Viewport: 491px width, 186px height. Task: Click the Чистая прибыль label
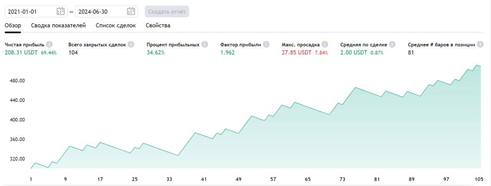pos(25,44)
